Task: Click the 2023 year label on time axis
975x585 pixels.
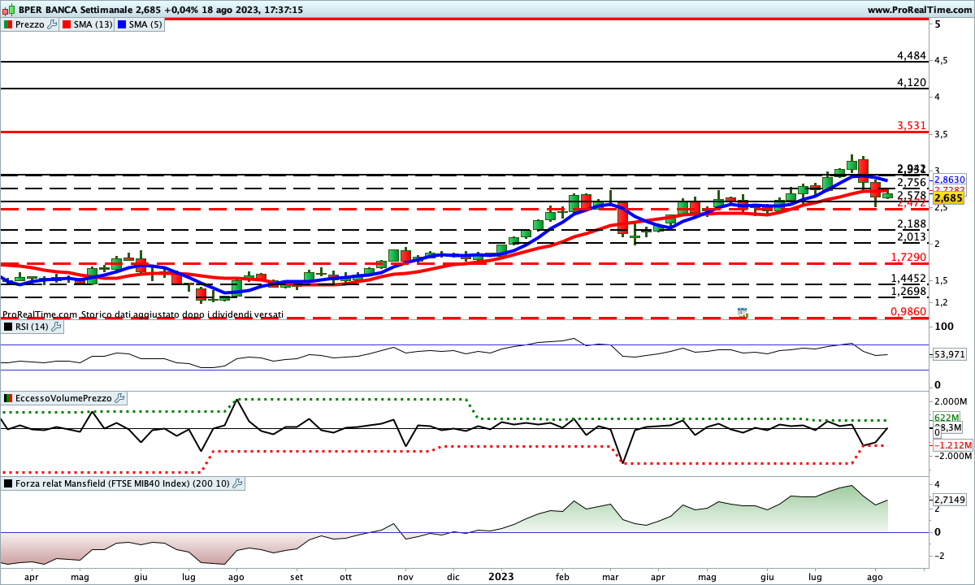Action: 500,576
